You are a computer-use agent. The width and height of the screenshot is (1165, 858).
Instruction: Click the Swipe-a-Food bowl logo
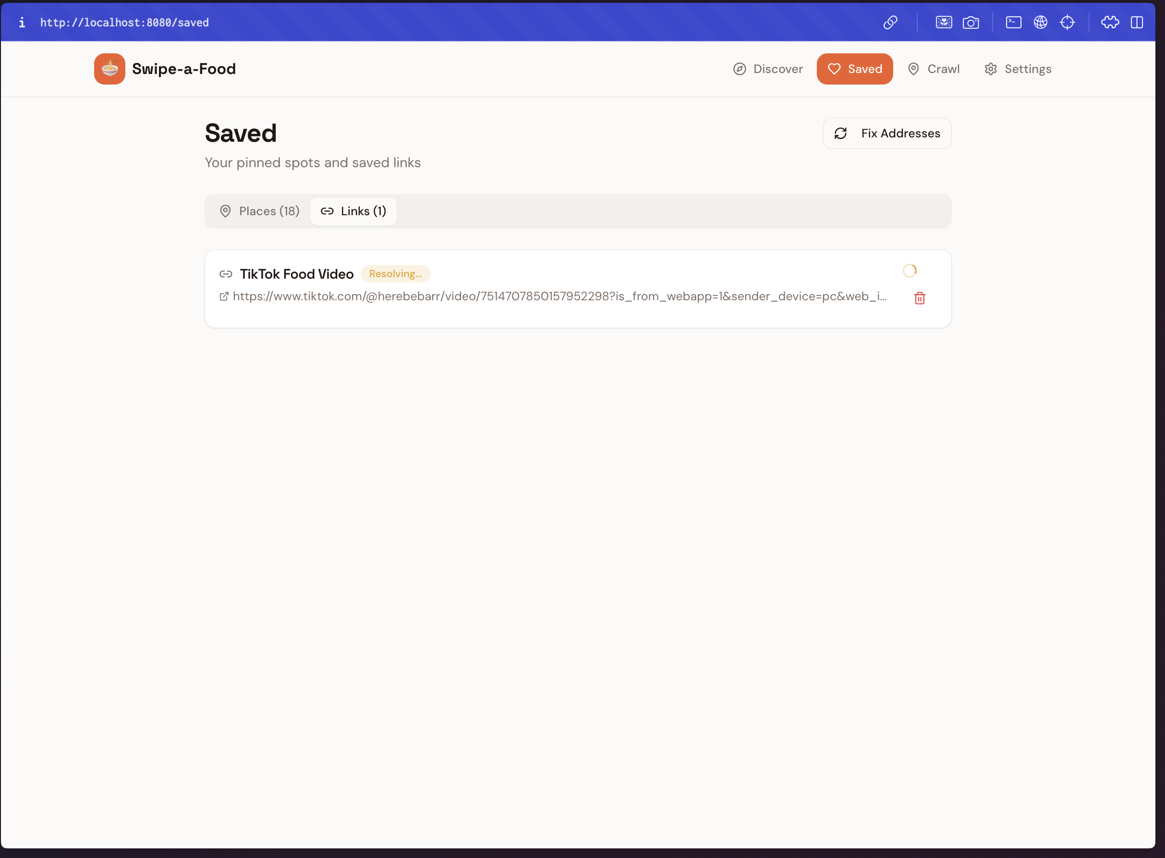coord(109,69)
